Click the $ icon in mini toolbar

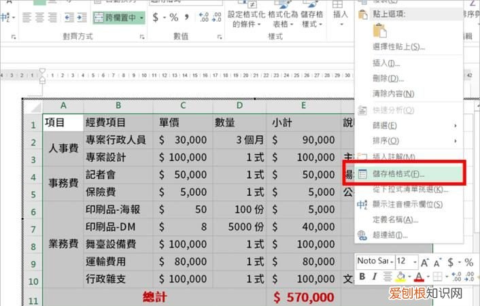coord(450,262)
